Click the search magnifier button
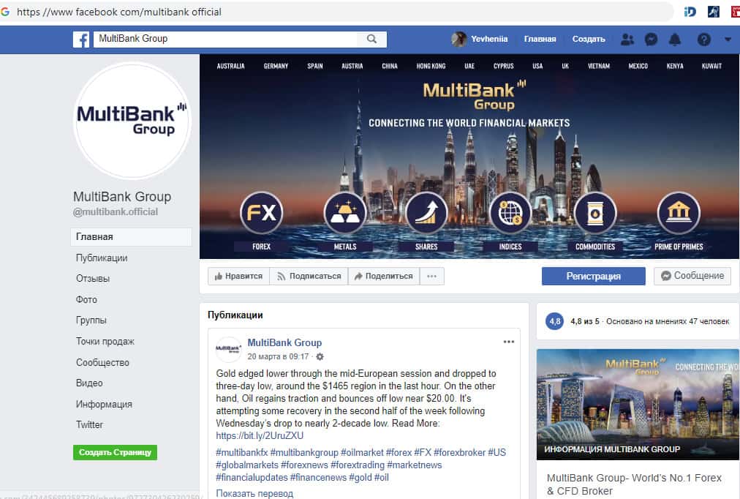This screenshot has height=499, width=740. [372, 40]
